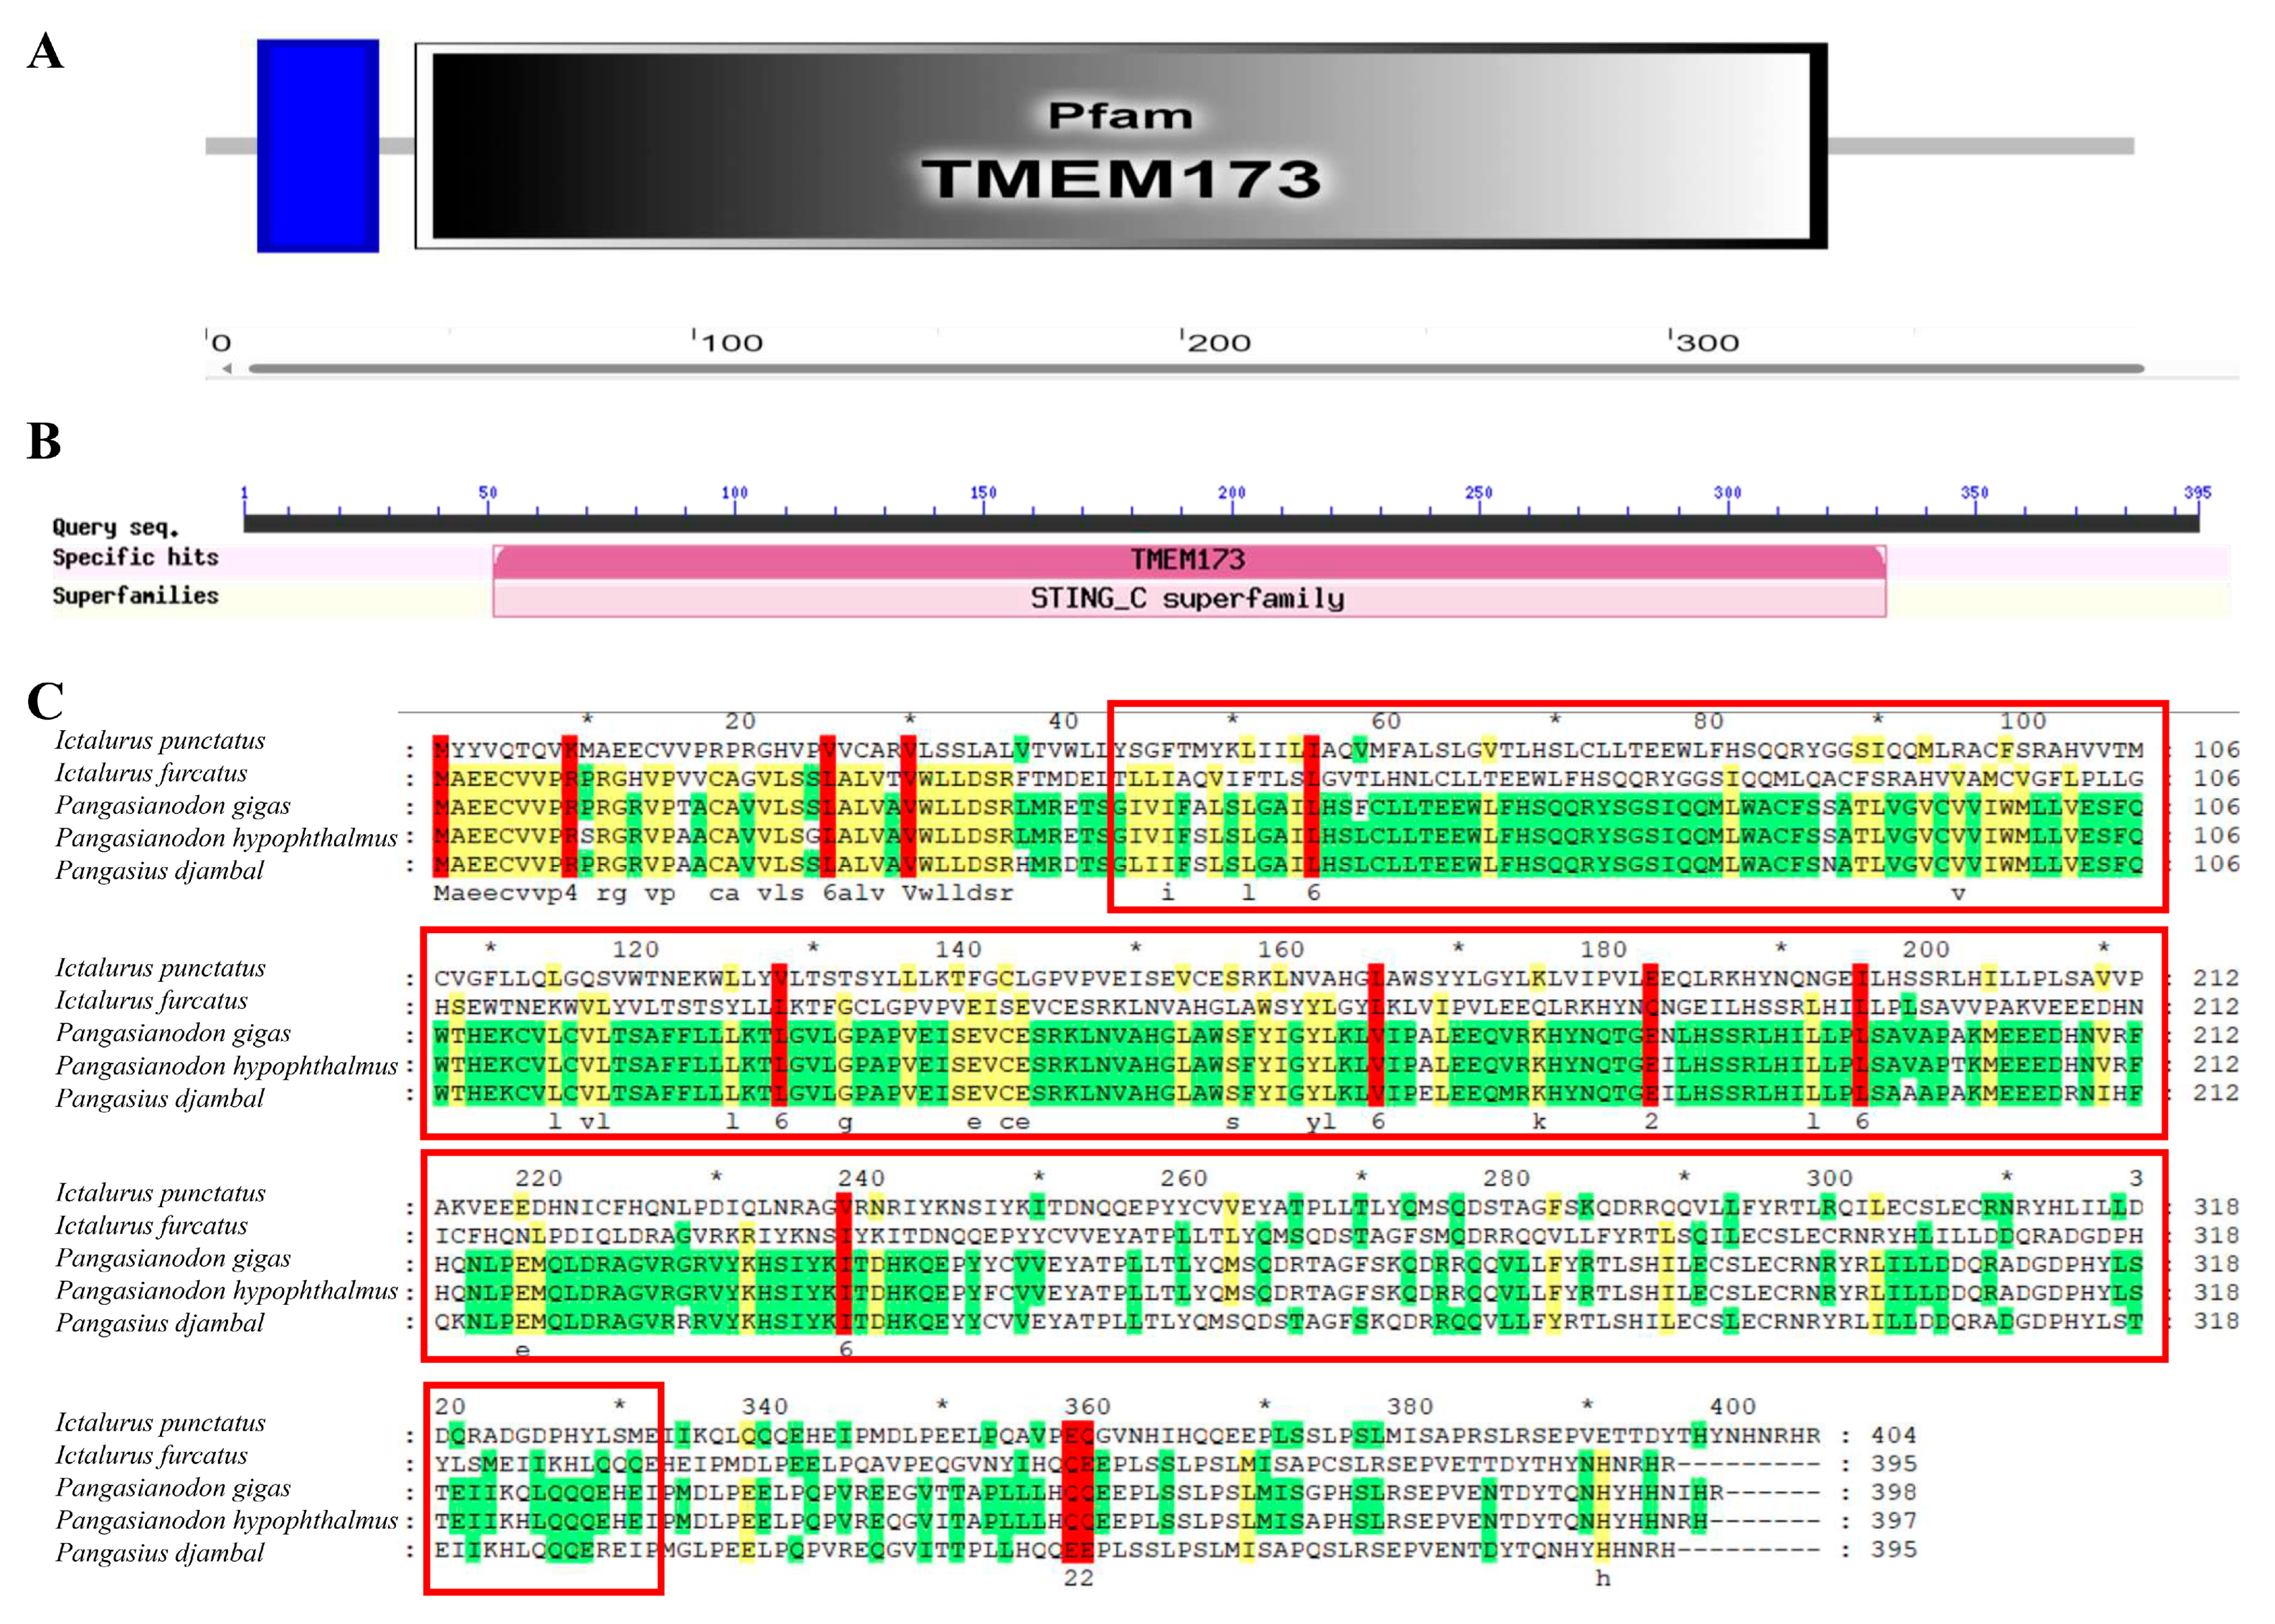Image resolution: width=2275 pixels, height=1624 pixels.
Task: Click sequence length value 404
Action: click(x=1893, y=1435)
